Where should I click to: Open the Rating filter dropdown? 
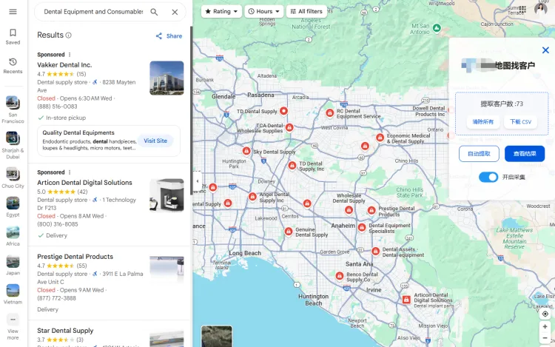tap(221, 11)
